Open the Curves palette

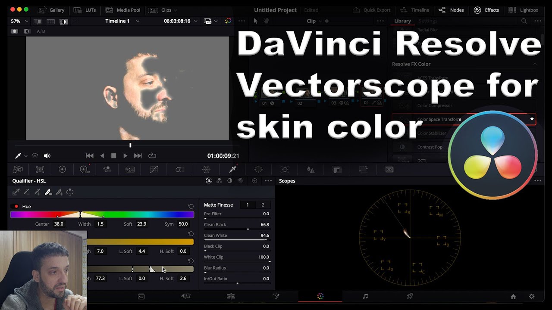tap(154, 170)
